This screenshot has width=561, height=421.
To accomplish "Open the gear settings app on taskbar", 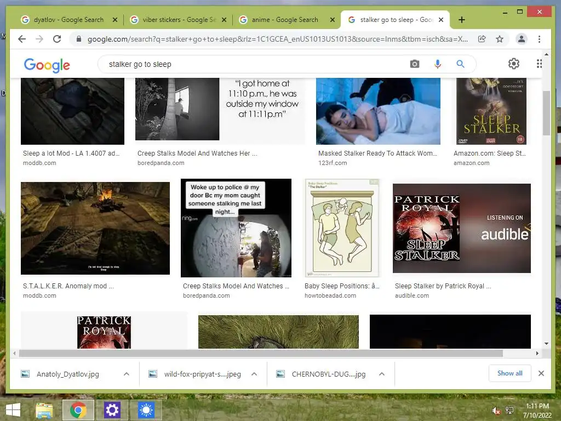I will 112,410.
